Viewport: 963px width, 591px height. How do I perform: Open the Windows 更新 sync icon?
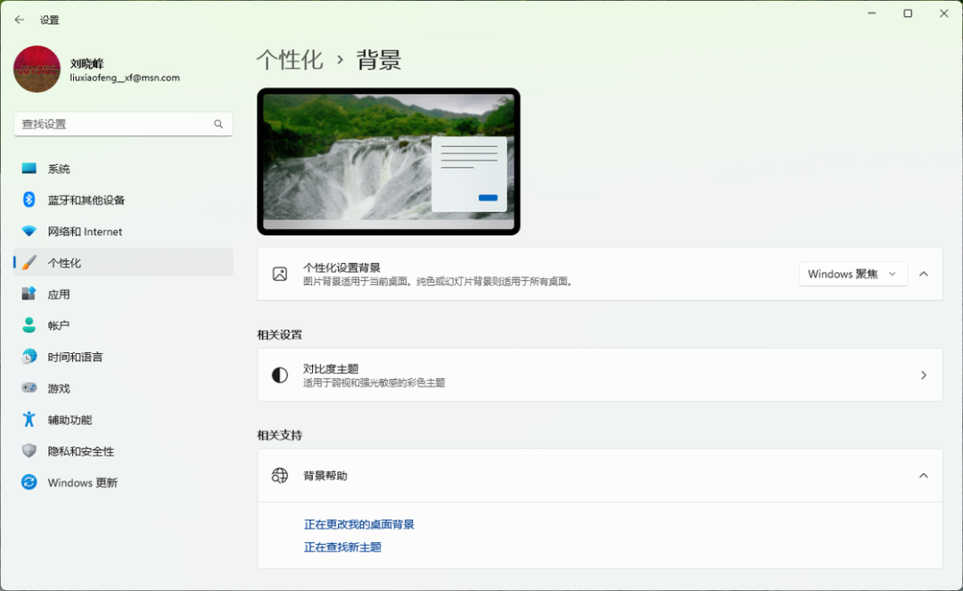(x=29, y=481)
